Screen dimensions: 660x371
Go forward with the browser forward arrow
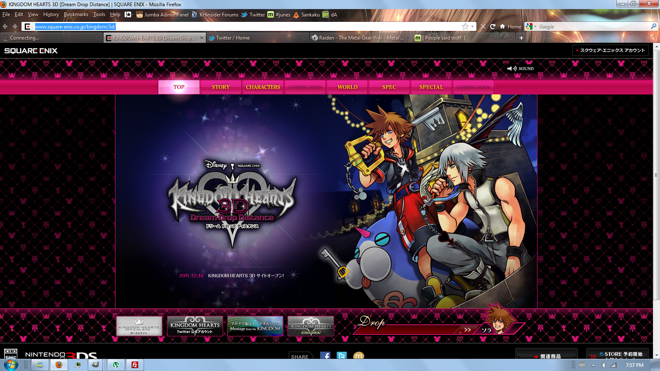[15, 26]
